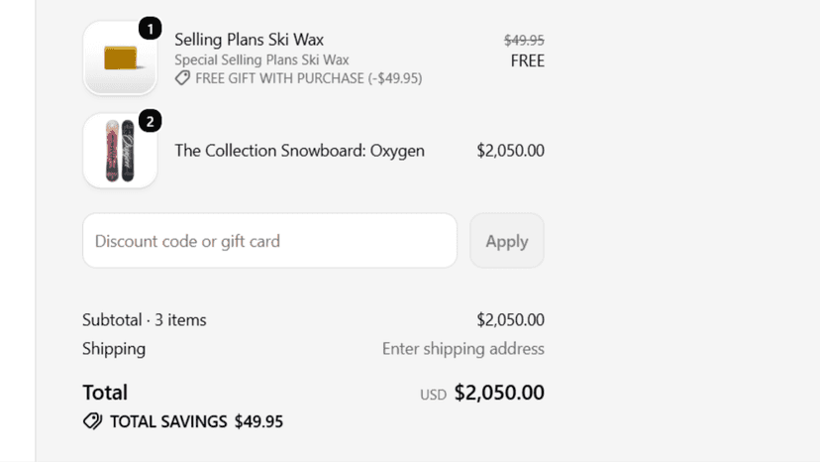Click the FREE price label
Image resolution: width=820 pixels, height=462 pixels.
tap(528, 60)
